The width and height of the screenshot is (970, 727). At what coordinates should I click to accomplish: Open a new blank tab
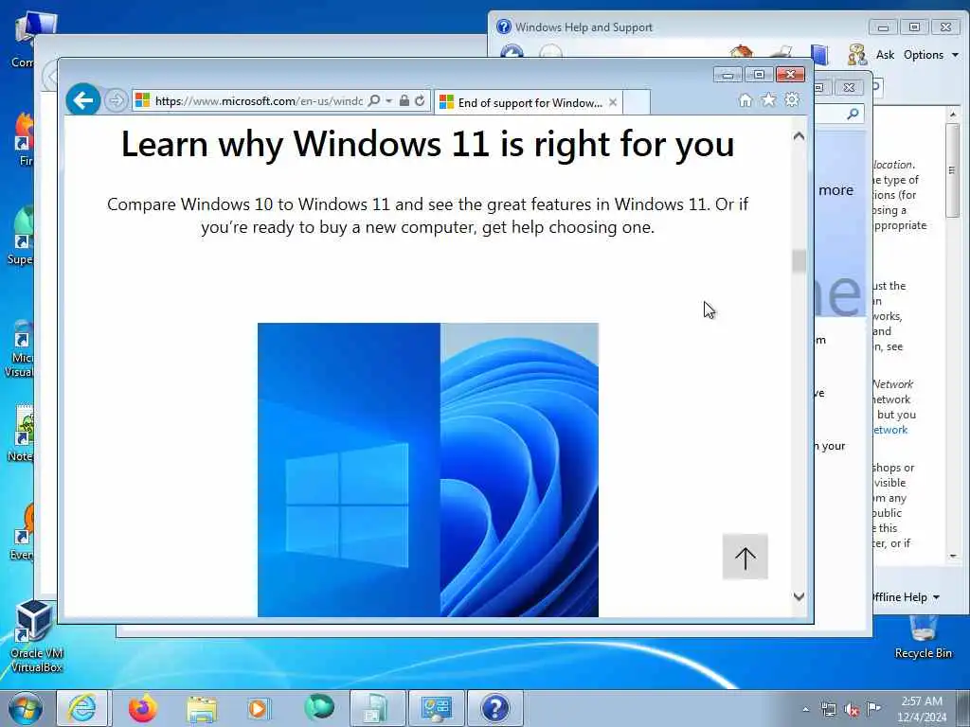637,102
